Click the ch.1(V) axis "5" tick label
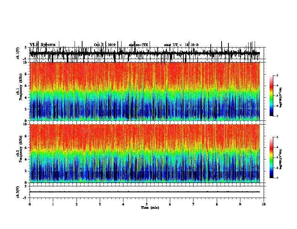The width and height of the screenshot is (297, 229). [x=26, y=48]
